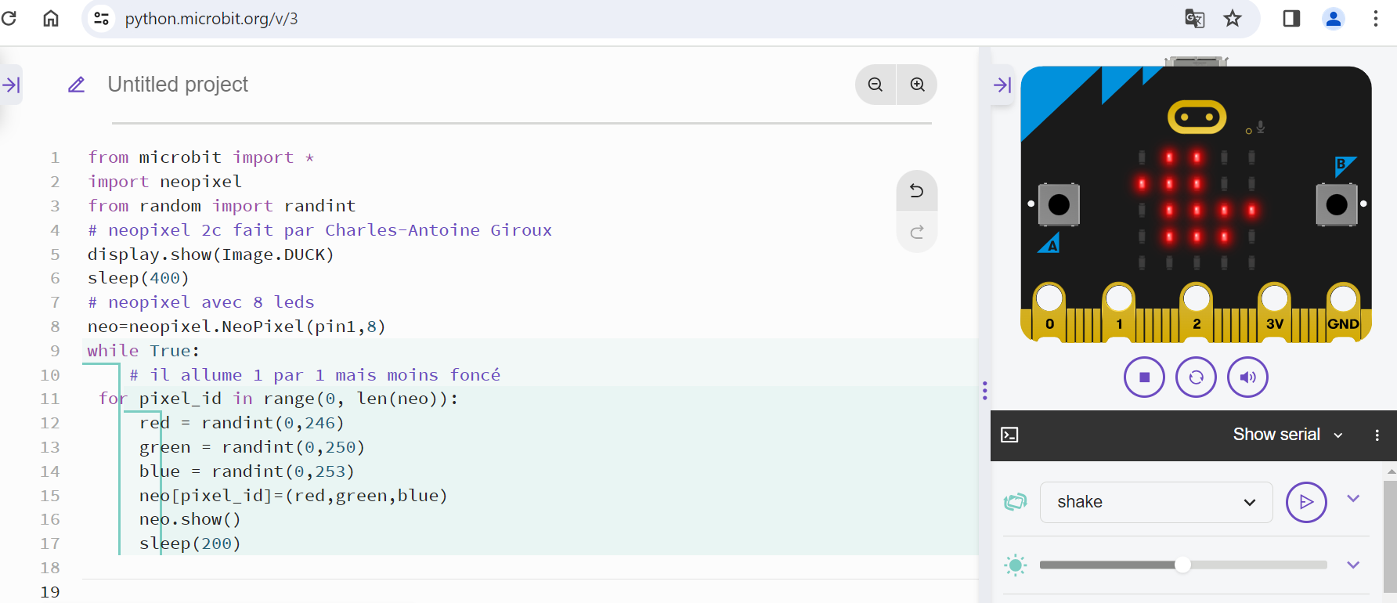Zoom in the code editor
Viewport: 1397px width, 603px height.
917,85
